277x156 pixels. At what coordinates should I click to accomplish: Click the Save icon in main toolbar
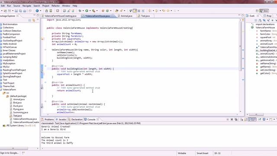point(16,11)
